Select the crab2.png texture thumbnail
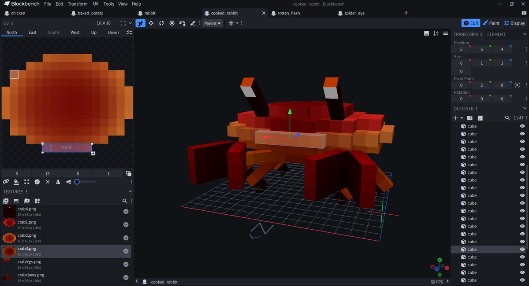This screenshot has width=529, height=286. 9,238
